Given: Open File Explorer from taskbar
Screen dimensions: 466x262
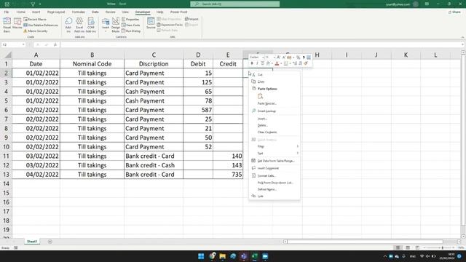Looking at the screenshot, I should (x=222, y=256).
